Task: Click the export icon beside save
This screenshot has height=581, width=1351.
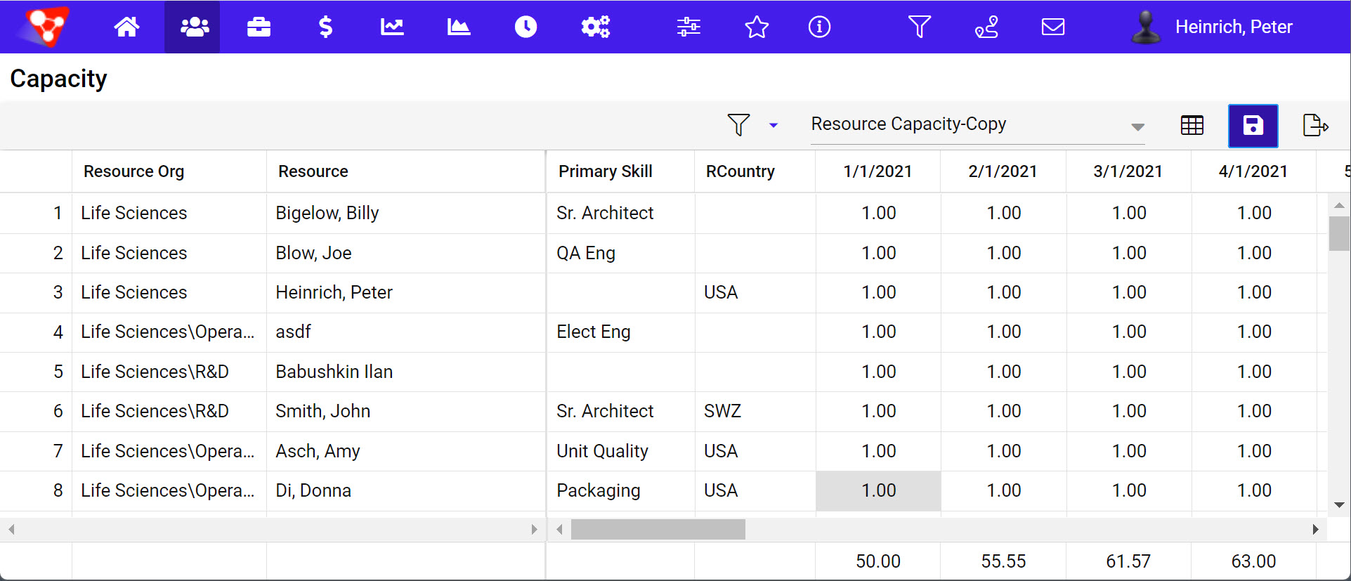Action: (1315, 126)
